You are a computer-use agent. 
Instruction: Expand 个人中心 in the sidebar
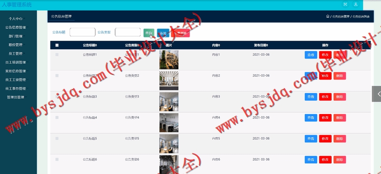(x=17, y=19)
